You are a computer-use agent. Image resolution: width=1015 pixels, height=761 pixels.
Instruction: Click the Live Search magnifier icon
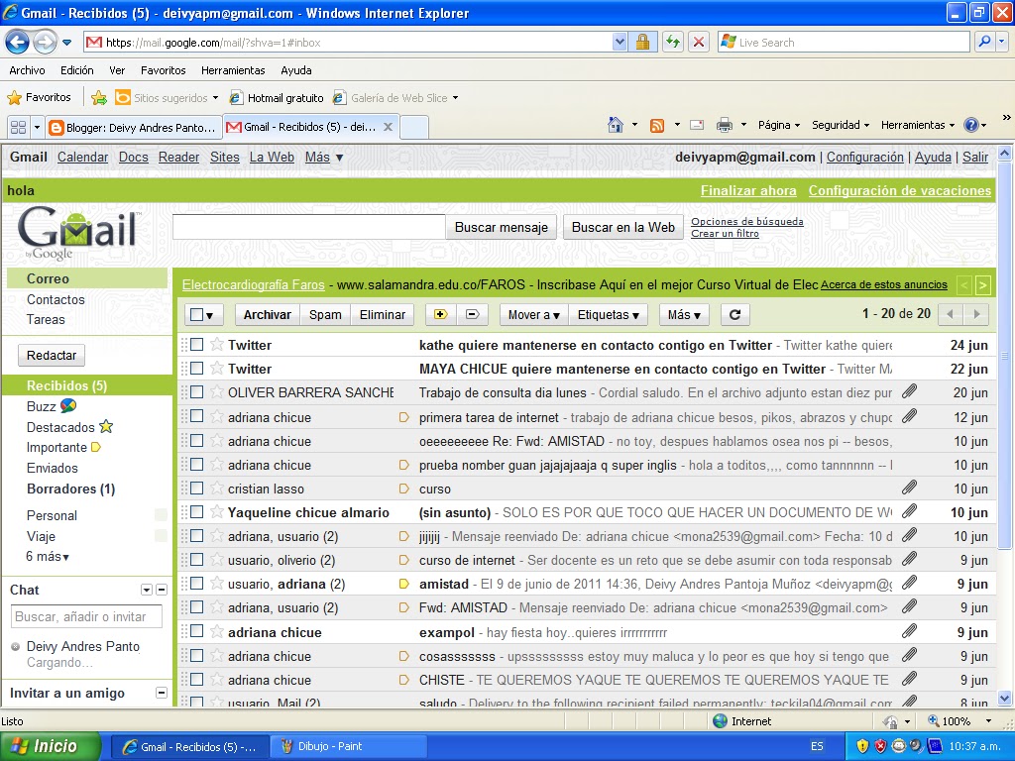pos(984,42)
